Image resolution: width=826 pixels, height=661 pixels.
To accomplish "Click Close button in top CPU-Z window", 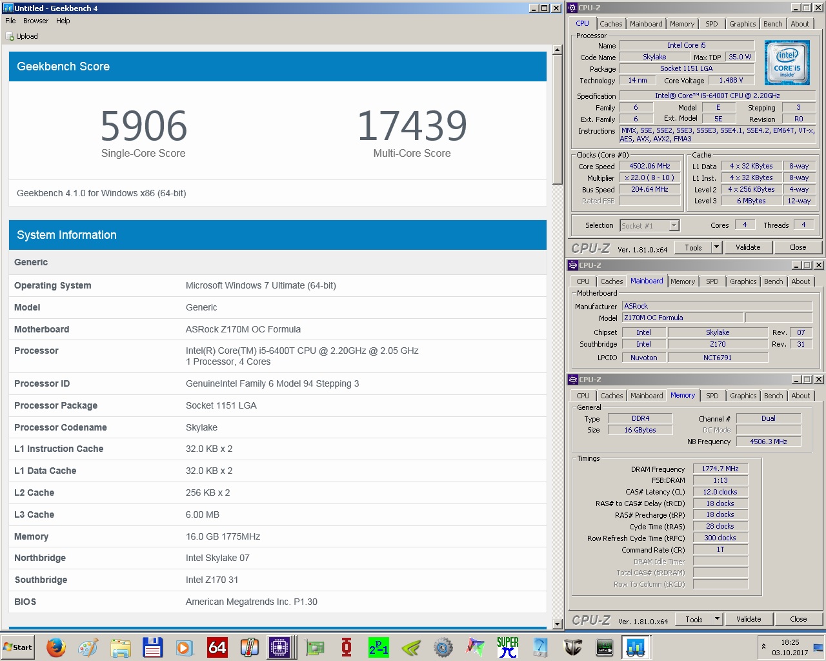I will point(798,247).
